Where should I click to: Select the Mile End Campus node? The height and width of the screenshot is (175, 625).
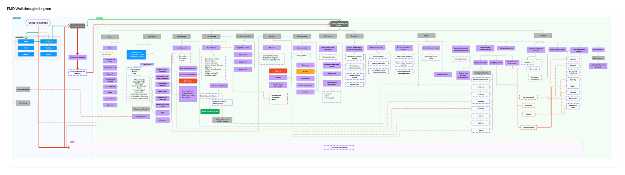pyautogui.click(x=443, y=74)
